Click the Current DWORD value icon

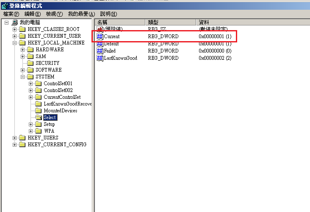tap(100, 36)
